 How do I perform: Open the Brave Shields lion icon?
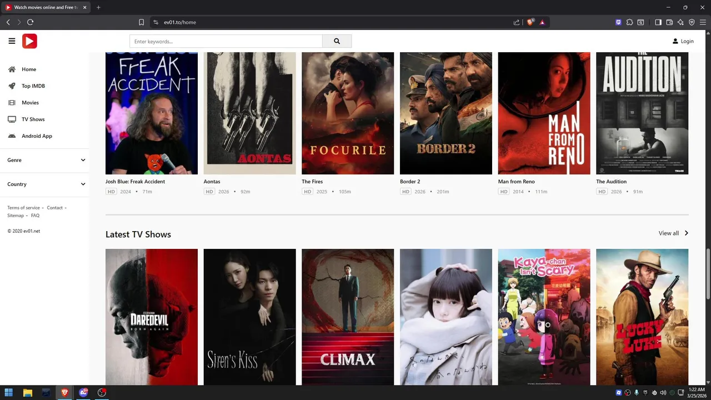[530, 22]
